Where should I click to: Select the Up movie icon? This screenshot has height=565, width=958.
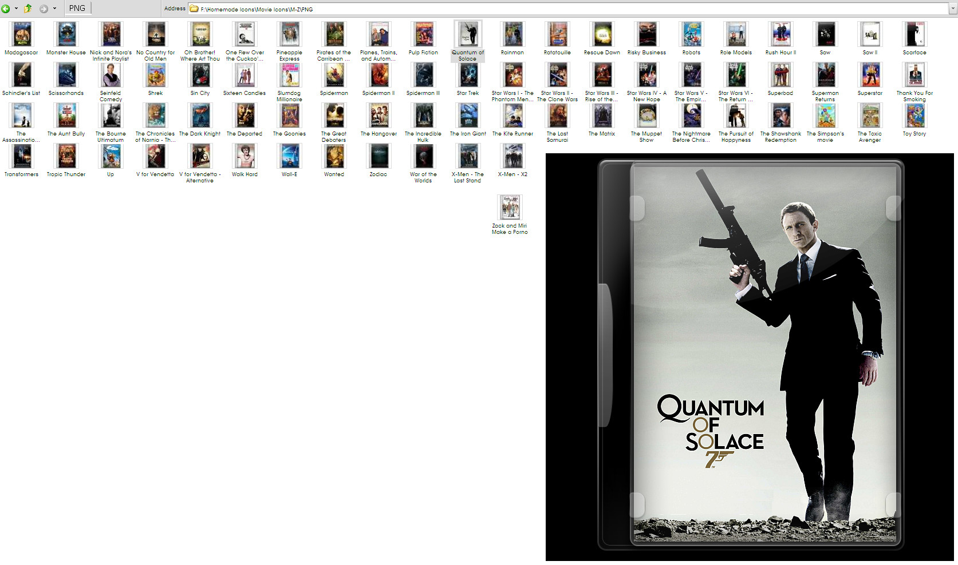click(x=111, y=156)
